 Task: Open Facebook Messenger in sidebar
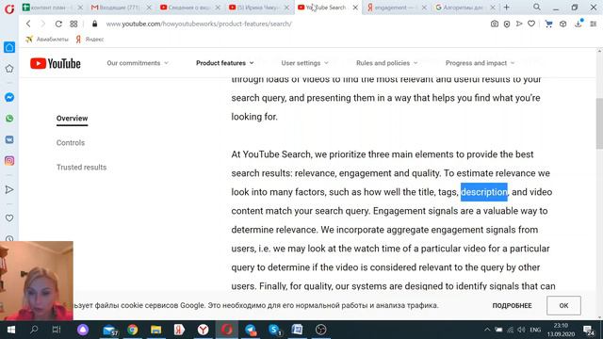pyautogui.click(x=9, y=97)
